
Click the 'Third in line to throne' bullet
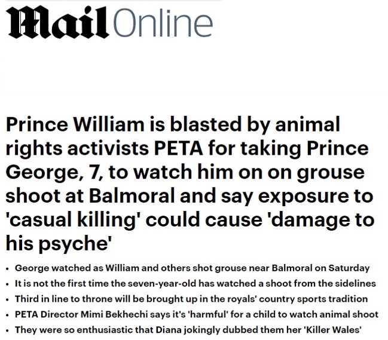tap(191, 299)
